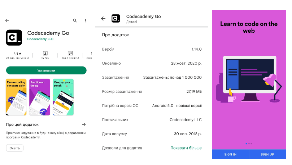Click the Codecademy Go app logo beside title

(14, 38)
